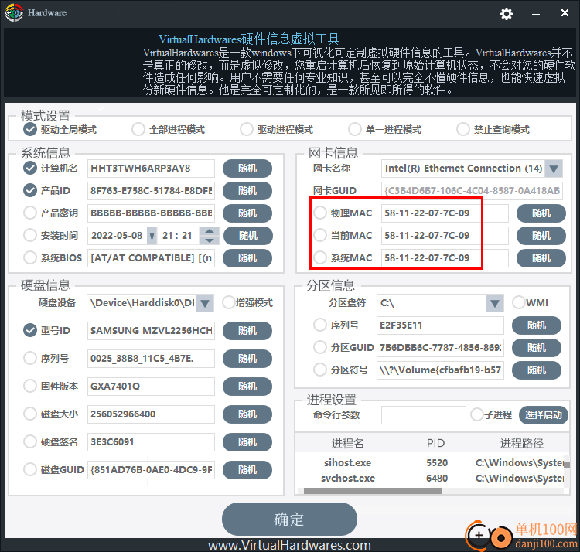The height and width of the screenshot is (552, 580).
Task: Select 全部进程模式 mode
Action: tap(138, 129)
